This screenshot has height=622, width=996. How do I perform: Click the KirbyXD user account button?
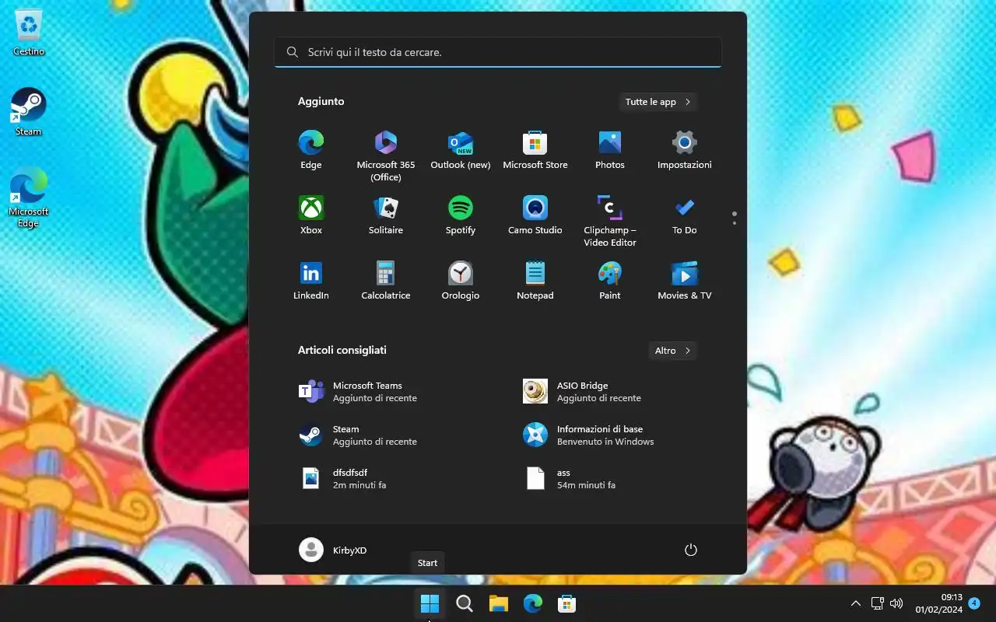pos(333,550)
